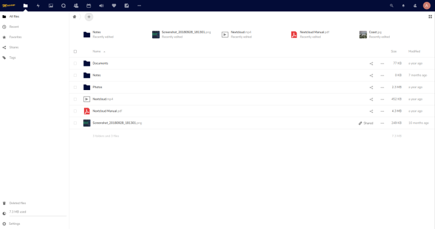Screen dimensions: 435x229
Task: Click the '3 folders and 3 files' summary
Action: coord(106,136)
